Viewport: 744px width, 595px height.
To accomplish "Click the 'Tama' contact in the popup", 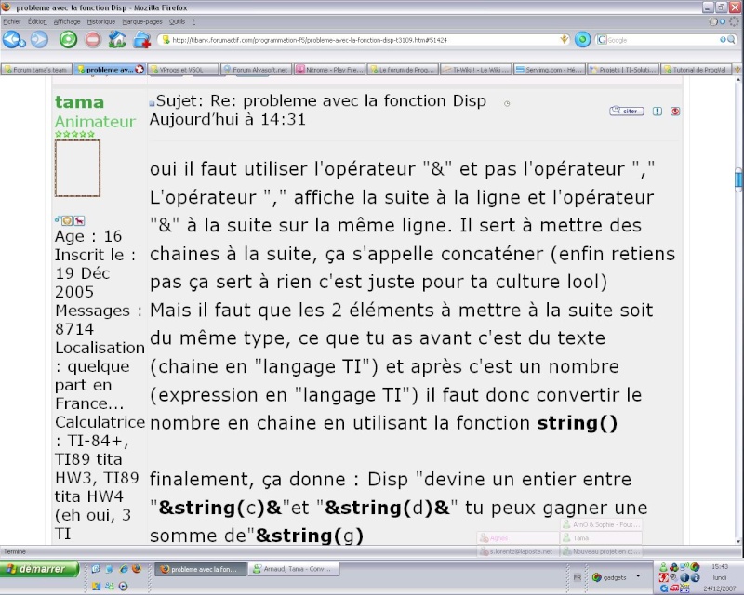I will [601, 538].
